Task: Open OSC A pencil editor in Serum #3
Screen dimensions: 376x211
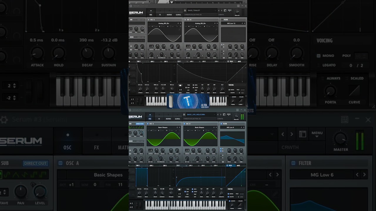Action: click(x=179, y=133)
